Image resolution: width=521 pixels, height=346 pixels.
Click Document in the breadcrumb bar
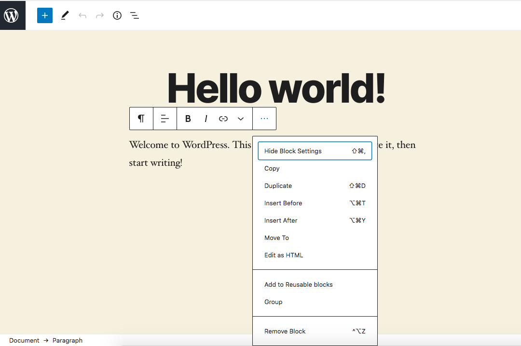pos(24,340)
